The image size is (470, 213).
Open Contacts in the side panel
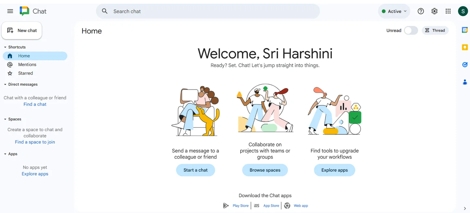[x=464, y=82]
